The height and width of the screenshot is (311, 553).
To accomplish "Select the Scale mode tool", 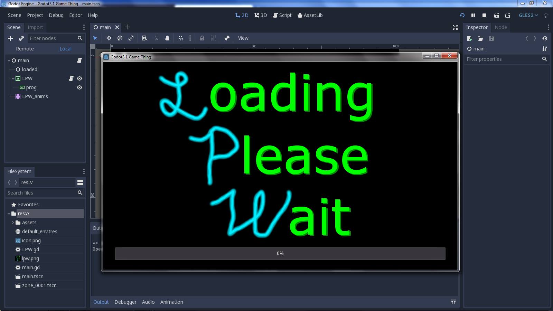I will coord(131,38).
